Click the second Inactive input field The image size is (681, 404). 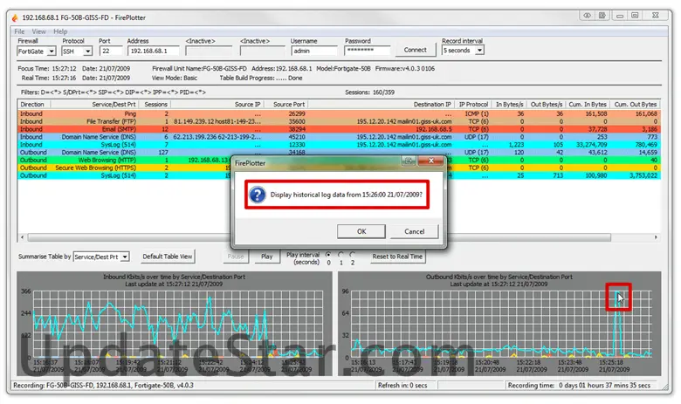263,51
